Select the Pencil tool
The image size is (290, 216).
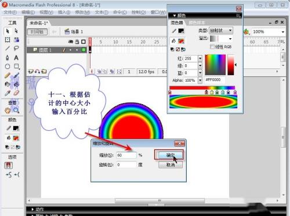coord(8,75)
